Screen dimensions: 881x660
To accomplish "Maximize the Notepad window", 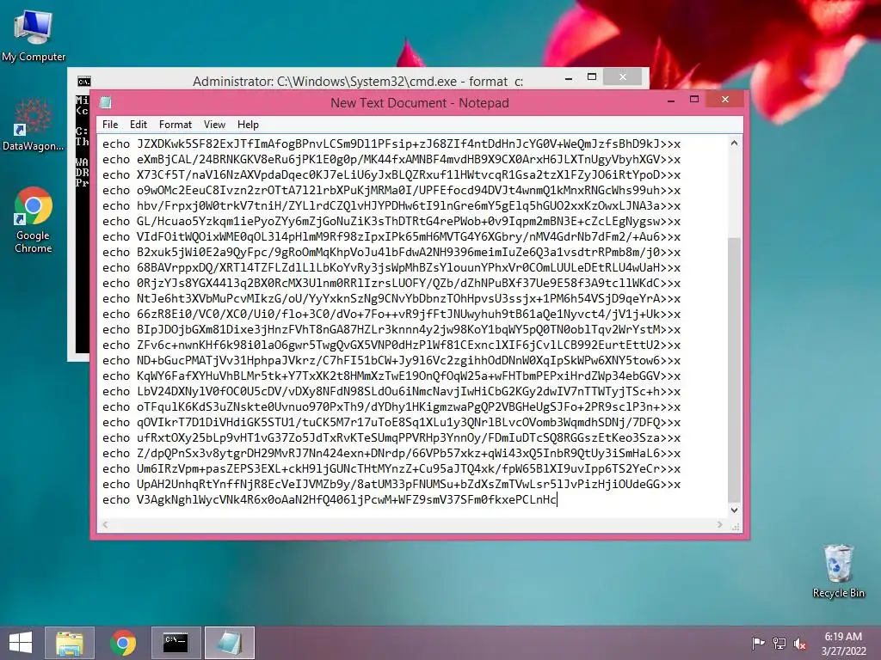I will tap(694, 100).
